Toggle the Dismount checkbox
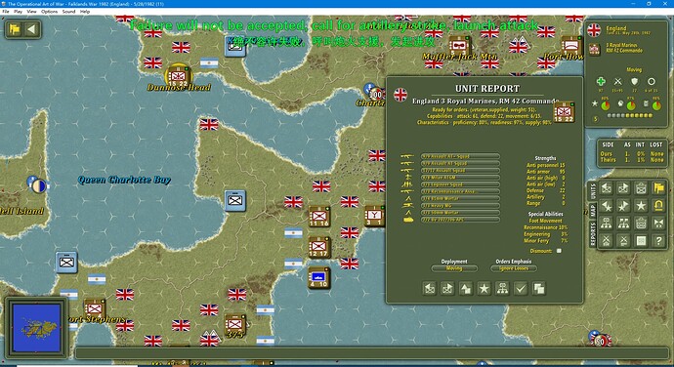 (x=559, y=251)
